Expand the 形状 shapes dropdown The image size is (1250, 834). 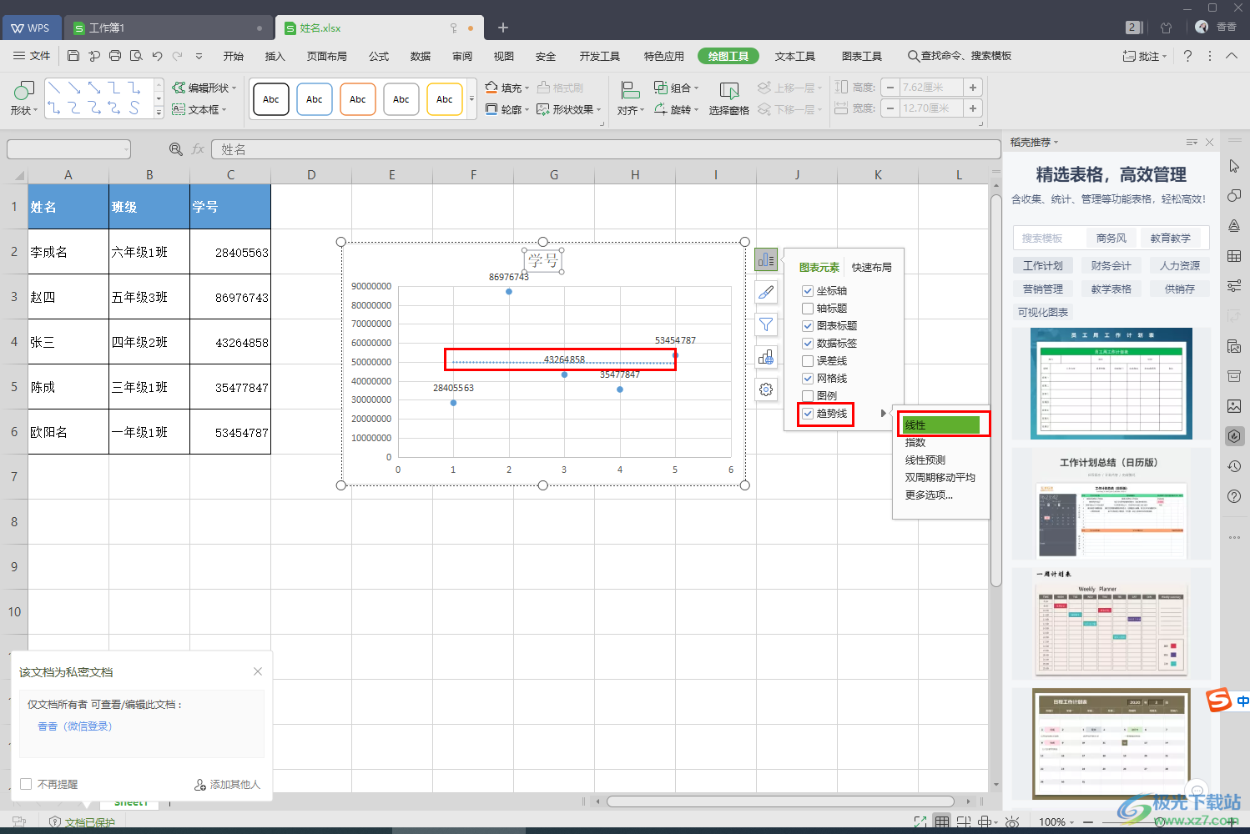click(24, 110)
